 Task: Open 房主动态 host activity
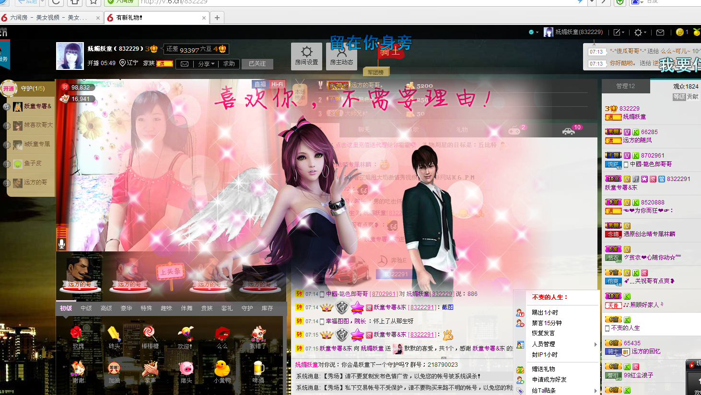(x=341, y=56)
